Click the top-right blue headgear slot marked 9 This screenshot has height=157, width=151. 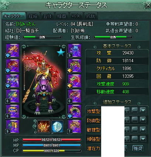click(x=75, y=50)
